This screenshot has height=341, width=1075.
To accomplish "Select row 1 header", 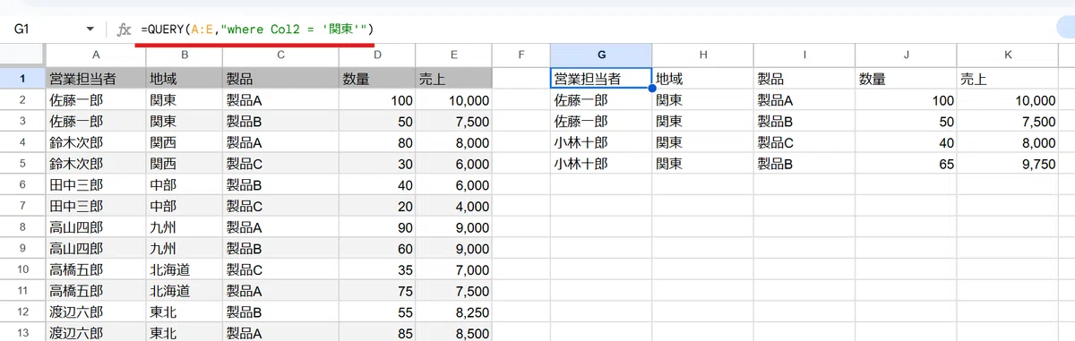I will pyautogui.click(x=22, y=78).
